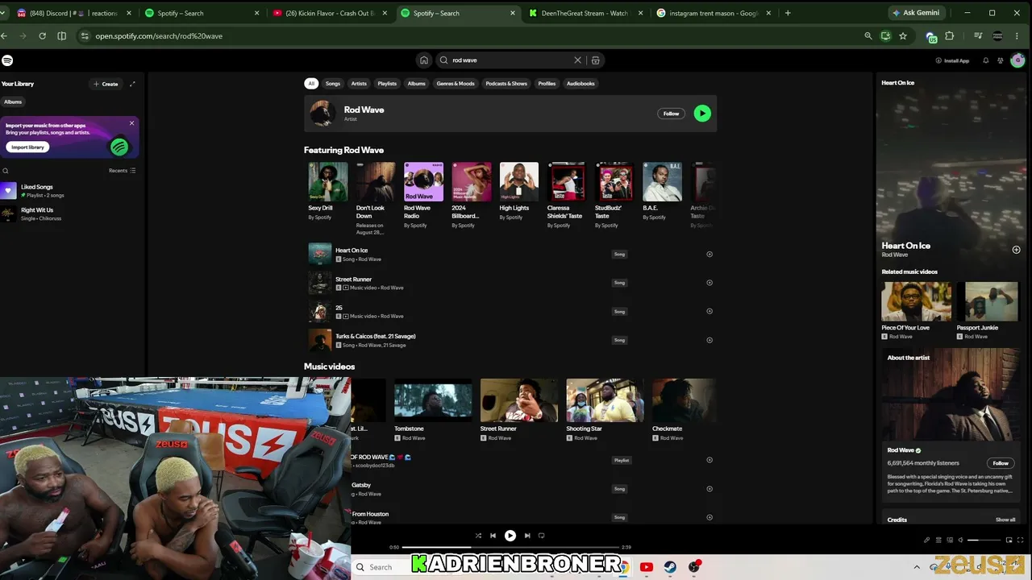The width and height of the screenshot is (1032, 580).
Task: Add Turks & Caicos to Liked Songs
Action: tap(709, 340)
